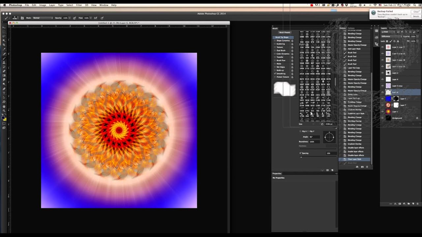Disable the Smoothing checkbox
The width and height of the screenshot is (422, 237).
275,73
